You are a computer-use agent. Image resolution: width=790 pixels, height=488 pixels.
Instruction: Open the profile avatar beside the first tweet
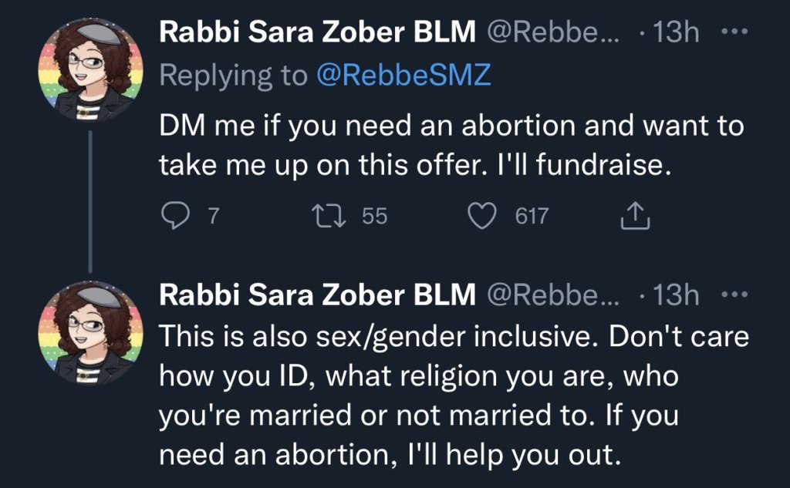pyautogui.click(x=92, y=71)
